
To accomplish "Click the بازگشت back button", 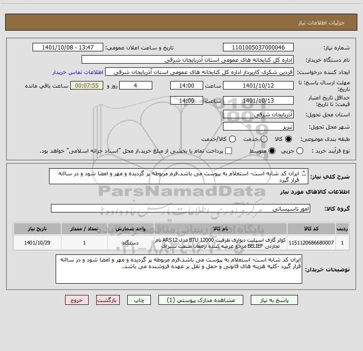I will pyautogui.click(x=108, y=300).
